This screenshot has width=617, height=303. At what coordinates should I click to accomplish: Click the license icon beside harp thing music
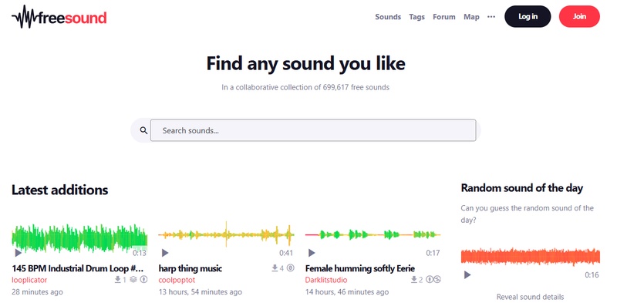[x=291, y=268]
